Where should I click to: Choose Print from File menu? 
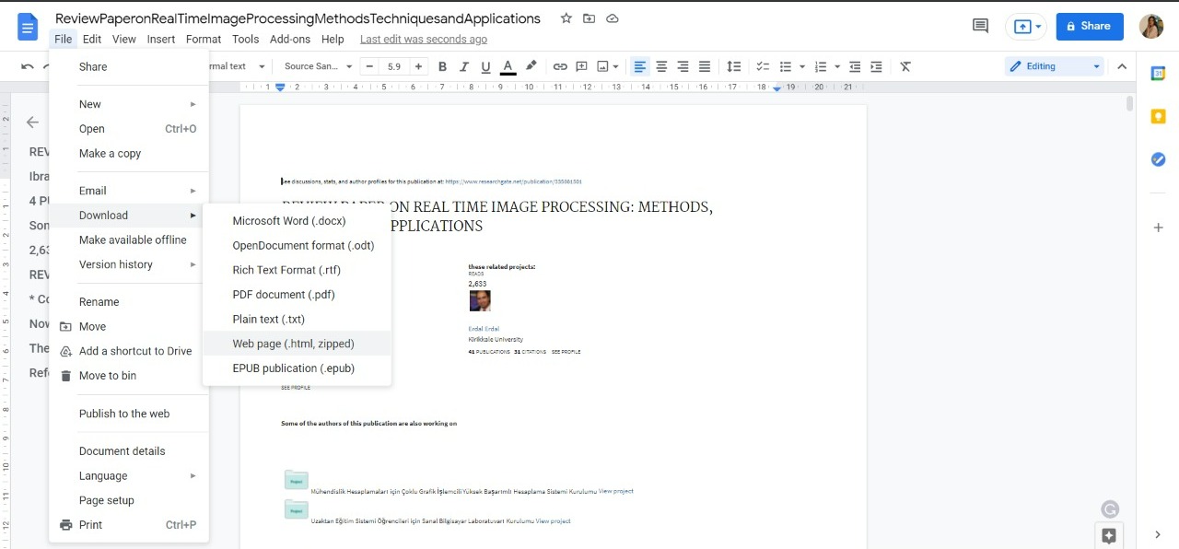click(129, 525)
